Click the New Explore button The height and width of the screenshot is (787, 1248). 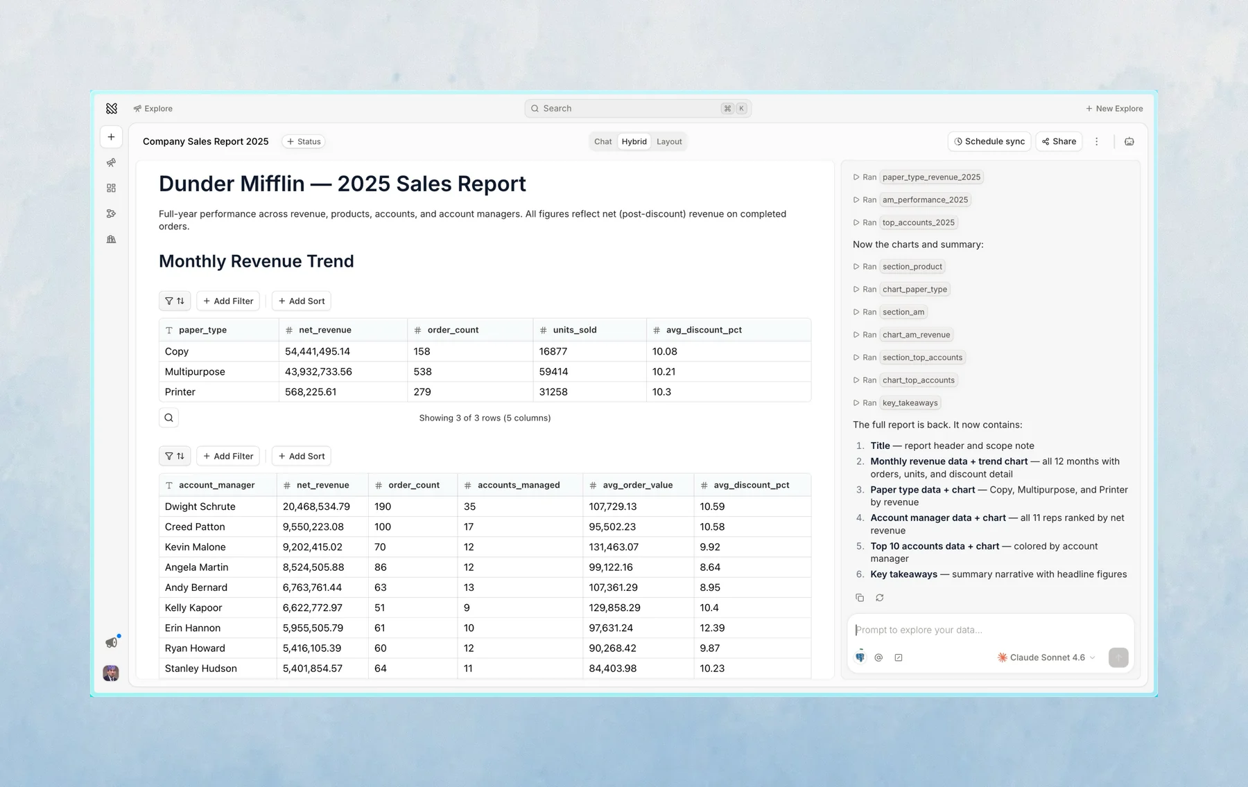point(1114,109)
